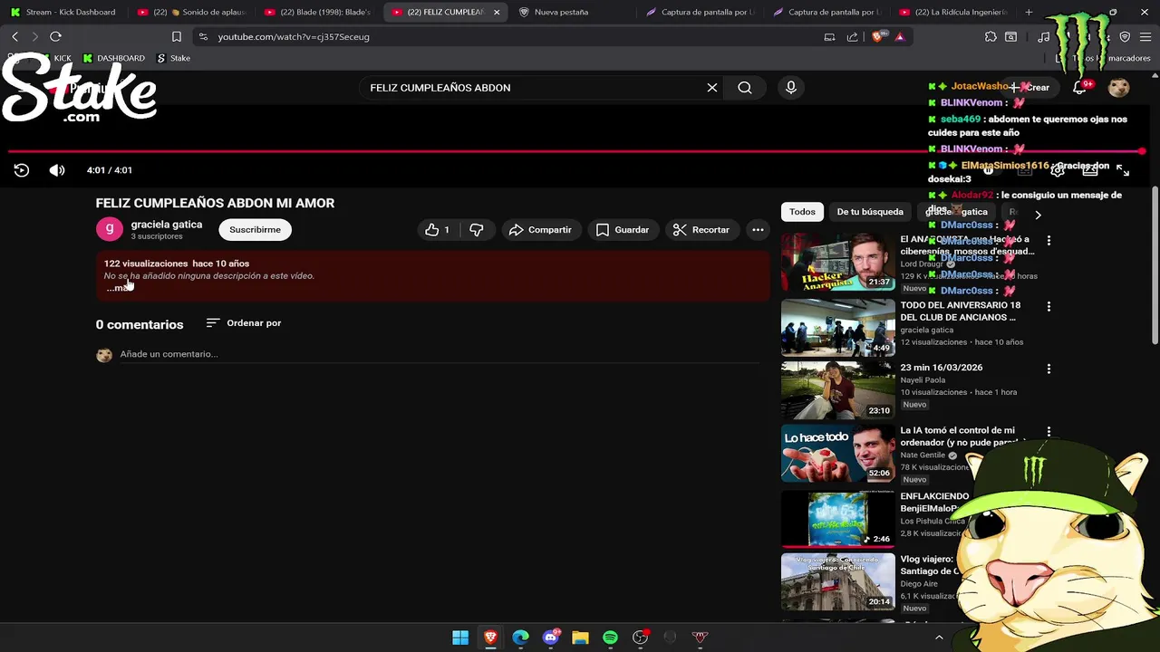
Task: Click the red video progress bar
Action: pyautogui.click(x=575, y=151)
